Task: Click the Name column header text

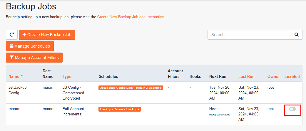Action: [x=14, y=76]
